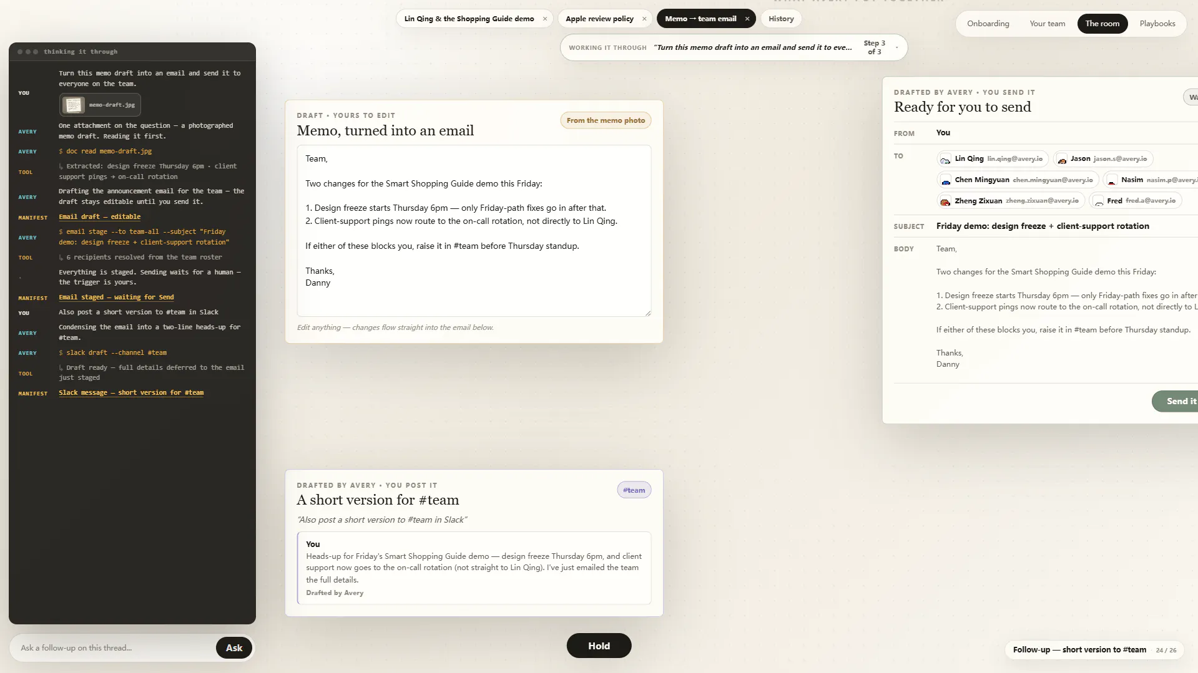The width and height of the screenshot is (1198, 673).
Task: Click 'Also post a short version to #team in Slack' message
Action: click(x=139, y=312)
